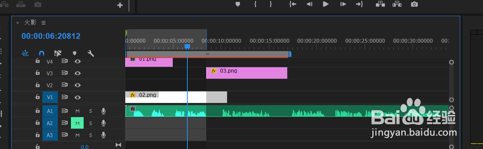The height and width of the screenshot is (149, 483).
Task: Toggle lock on track A2
Action: click(37, 123)
